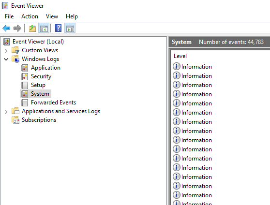Image resolution: width=270 pixels, height=205 pixels.
Task: Collapse the Windows Logs node
Action: [6, 59]
